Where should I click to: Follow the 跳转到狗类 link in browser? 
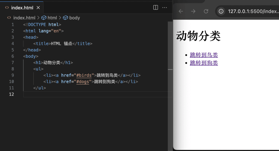[x=204, y=63]
